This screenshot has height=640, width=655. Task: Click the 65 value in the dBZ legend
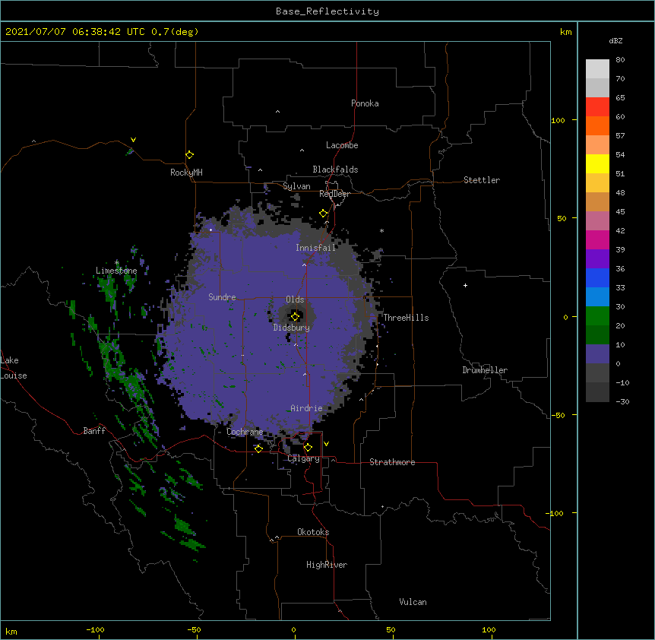620,97
